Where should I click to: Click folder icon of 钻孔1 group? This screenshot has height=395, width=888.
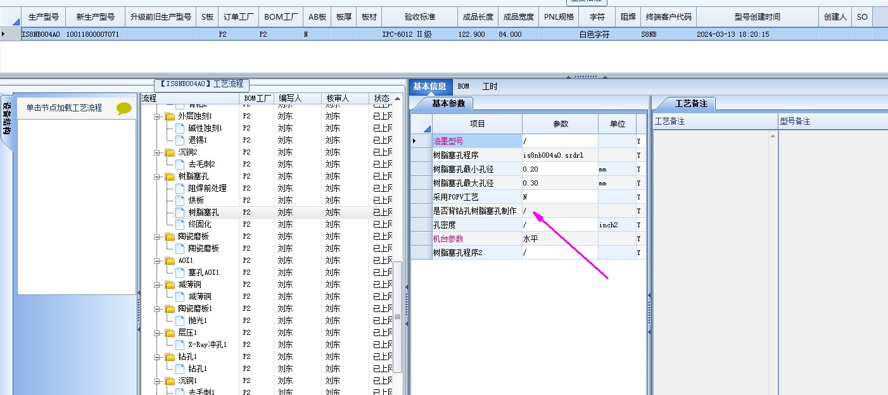tap(170, 357)
